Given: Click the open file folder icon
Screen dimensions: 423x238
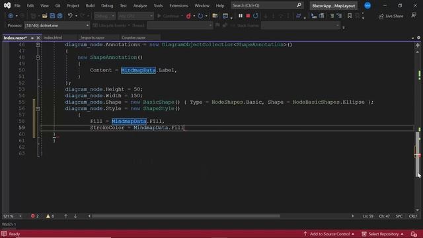Looking at the screenshot, I should (44, 16).
